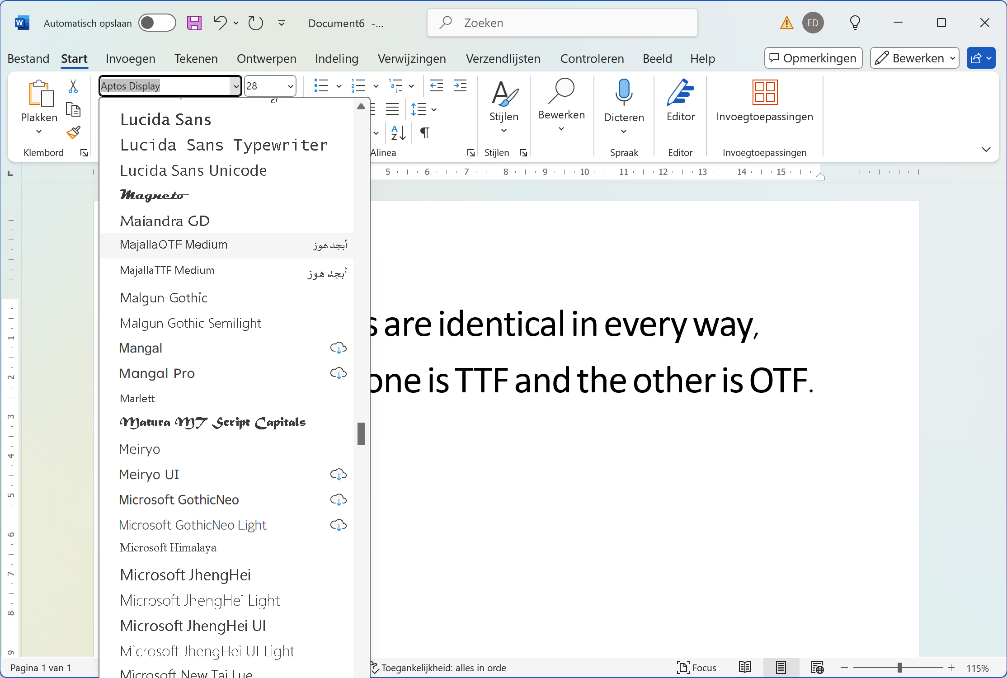Open the warning alert icon

(786, 23)
